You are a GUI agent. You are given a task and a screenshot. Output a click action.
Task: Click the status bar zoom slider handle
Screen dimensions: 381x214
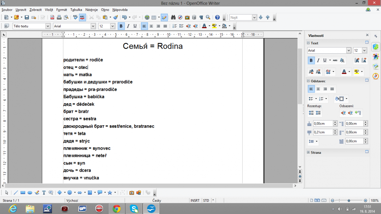click(349, 200)
